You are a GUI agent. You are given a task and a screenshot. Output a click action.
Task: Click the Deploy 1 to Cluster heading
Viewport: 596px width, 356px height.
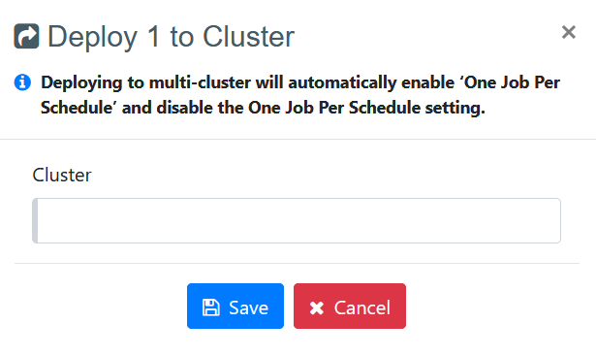[171, 37]
